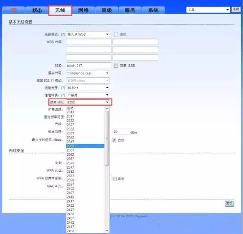Switch to the 网络 tab

click(x=84, y=10)
